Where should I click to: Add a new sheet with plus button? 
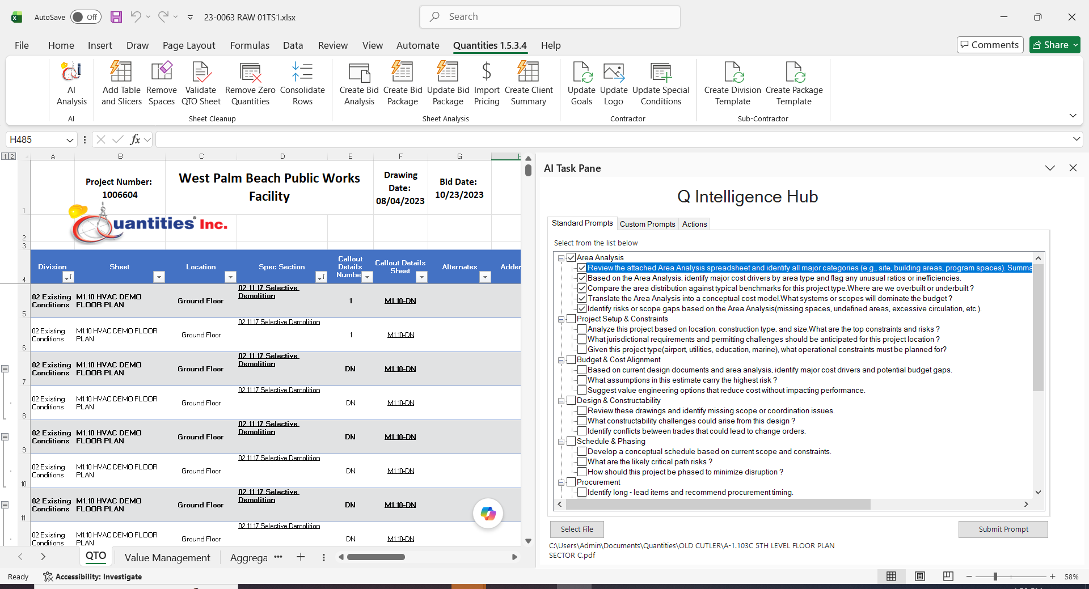point(301,557)
